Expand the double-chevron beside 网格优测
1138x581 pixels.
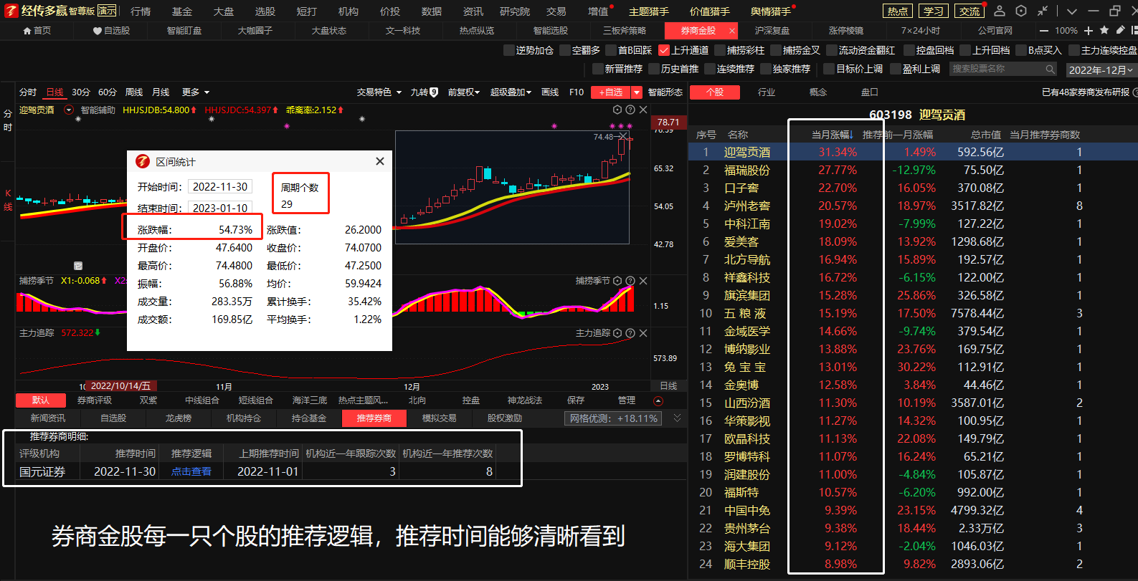click(x=677, y=418)
